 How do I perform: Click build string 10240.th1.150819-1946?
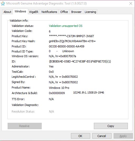89,93
